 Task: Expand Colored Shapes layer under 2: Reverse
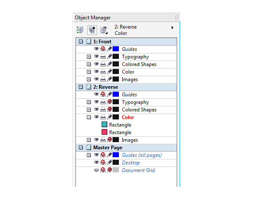click(x=89, y=110)
